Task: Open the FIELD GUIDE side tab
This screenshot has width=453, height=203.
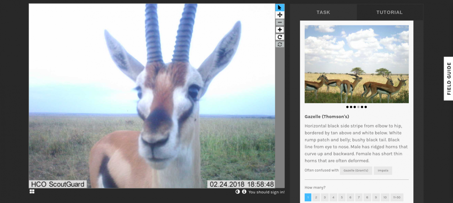Action: [x=448, y=78]
